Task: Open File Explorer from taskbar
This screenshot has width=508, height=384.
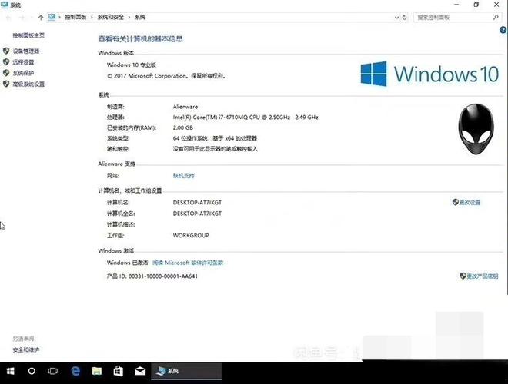Action: [96, 371]
